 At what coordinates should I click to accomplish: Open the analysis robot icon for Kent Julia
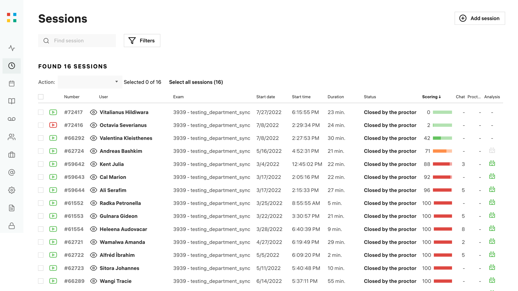(x=492, y=164)
